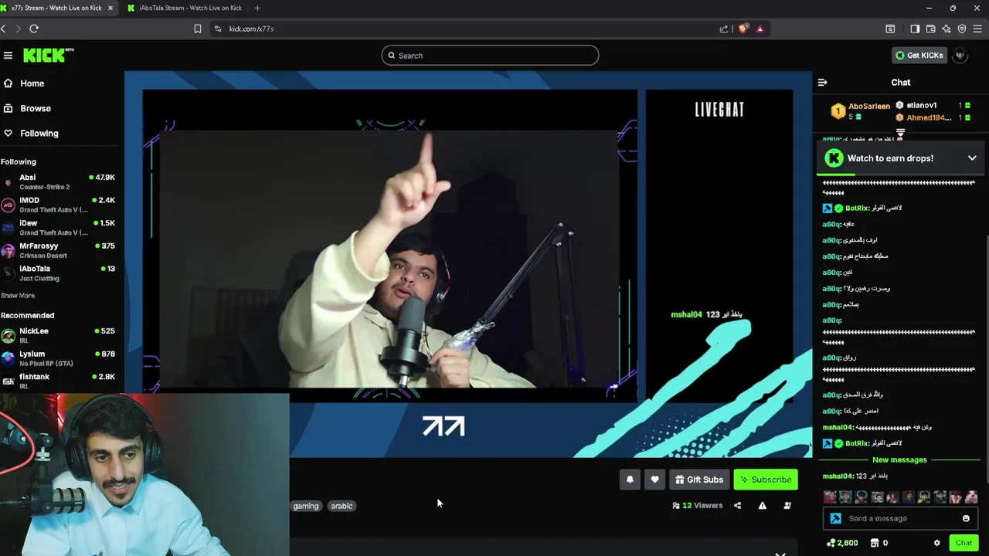Open iMOD's channel from Following
Screen dimensions: 989x556
pos(59,205)
